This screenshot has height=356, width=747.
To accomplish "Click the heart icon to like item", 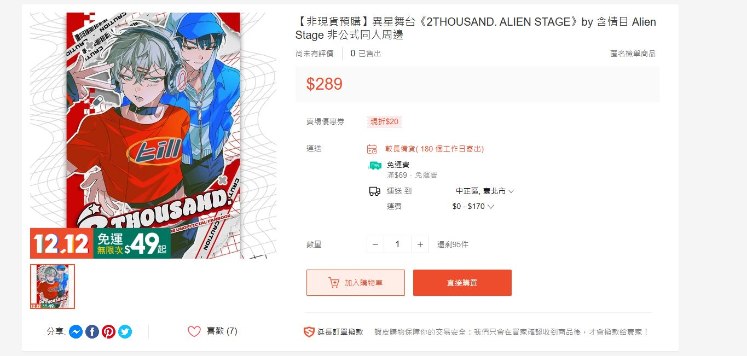I will (x=194, y=331).
